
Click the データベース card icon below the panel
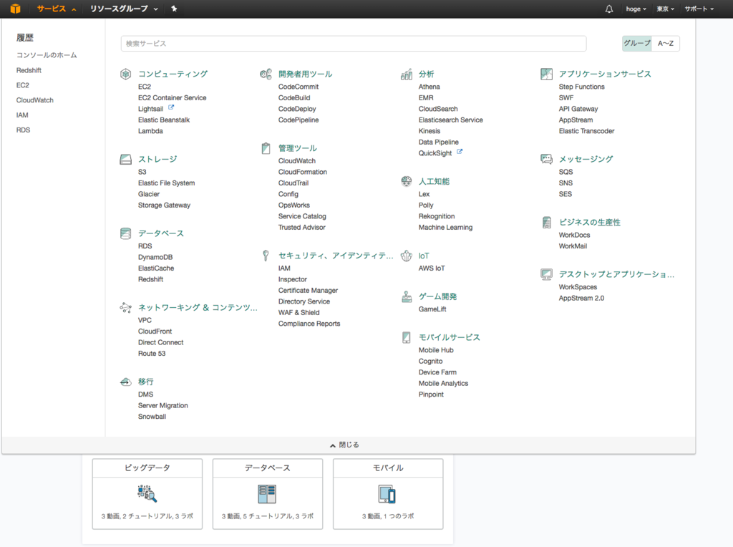click(268, 494)
